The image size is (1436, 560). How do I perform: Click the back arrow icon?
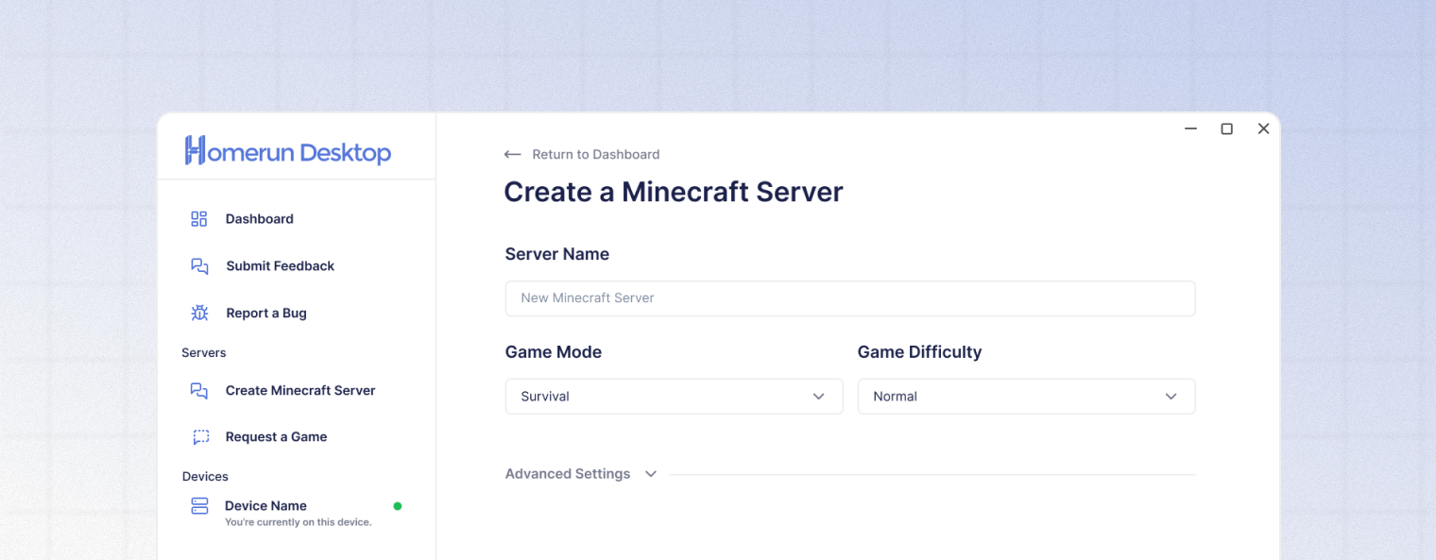pos(512,155)
